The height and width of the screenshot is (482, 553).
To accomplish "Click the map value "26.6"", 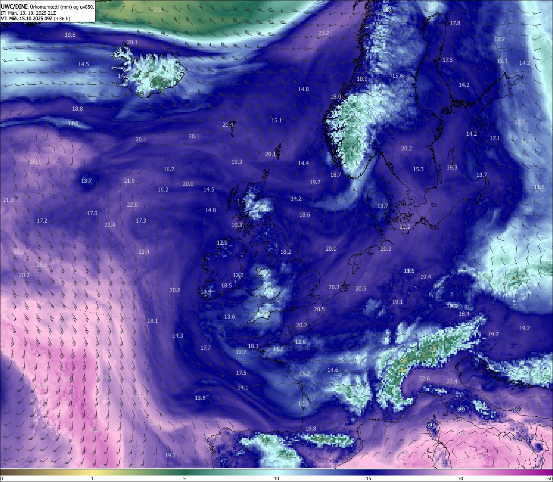I will (42, 265).
